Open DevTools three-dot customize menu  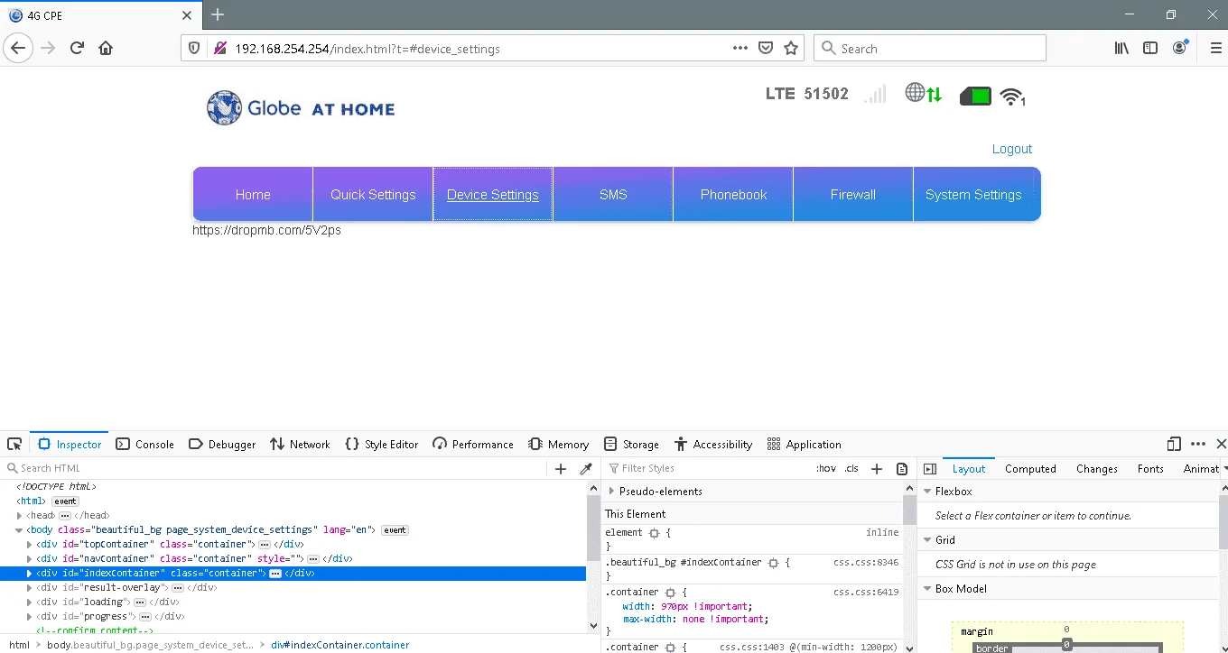(x=1198, y=444)
